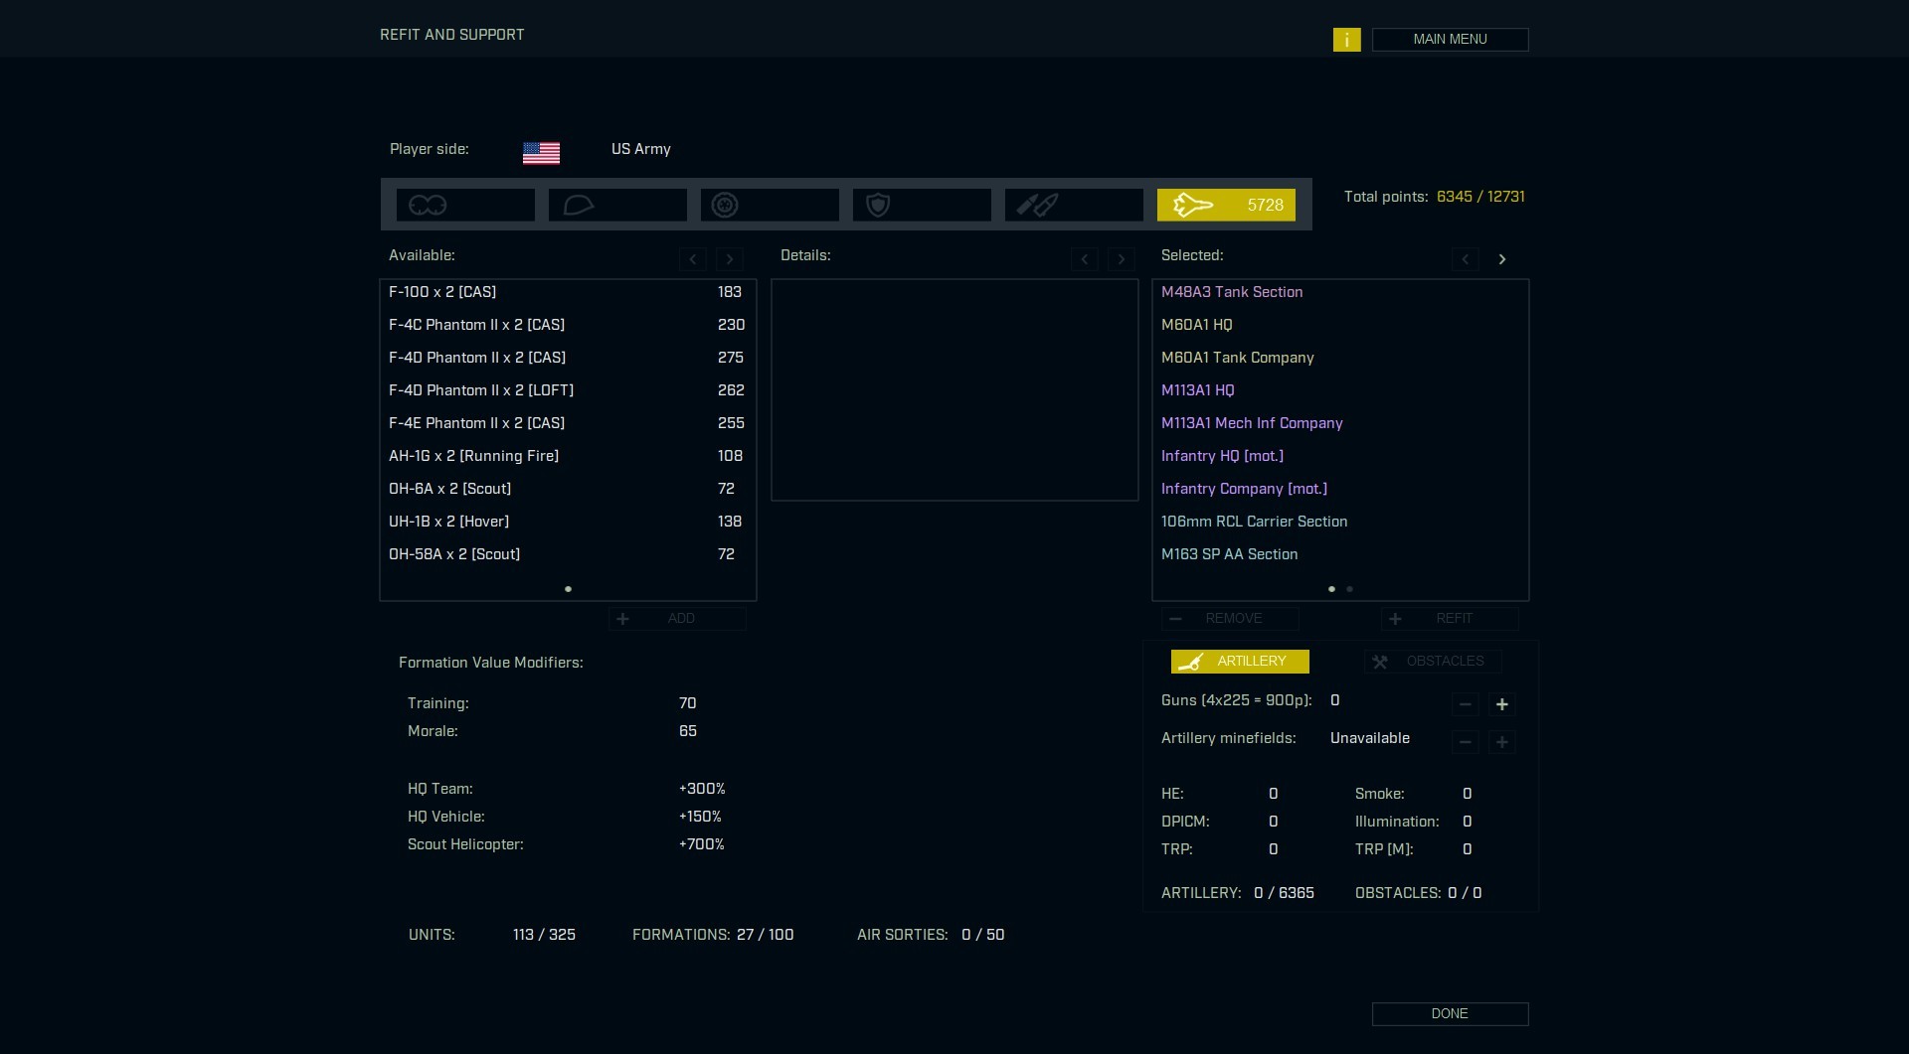This screenshot has width=1909, height=1054.
Task: Switch to the Obstacles tab
Action: (x=1432, y=662)
